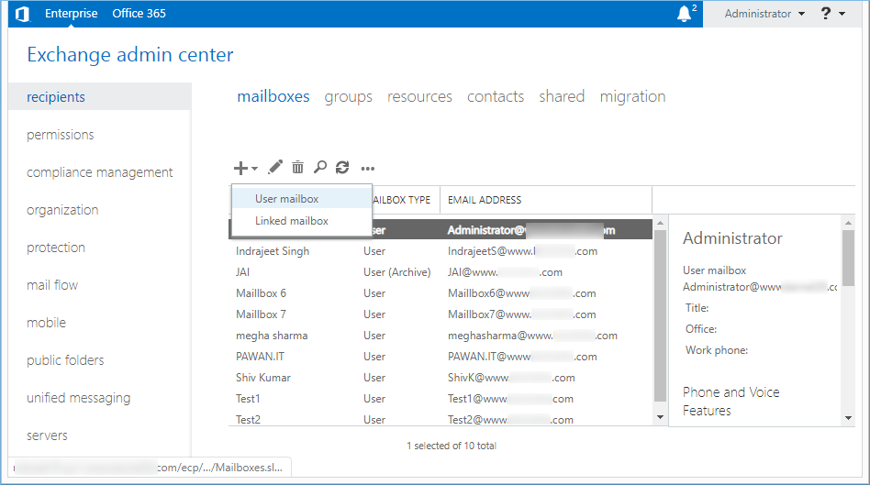Switch to the migration tab
Screen dimensions: 870x485
[x=632, y=96]
